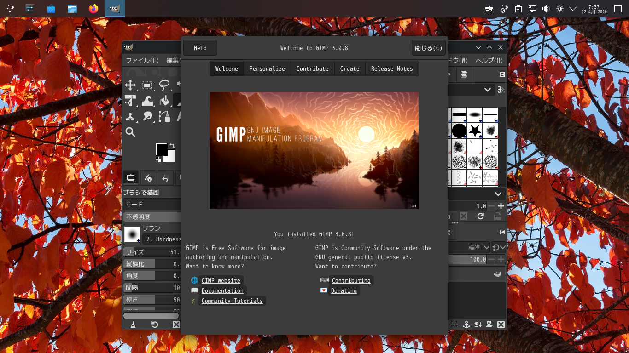Open Firefox from the taskbar
Viewport: 629px width, 353px height.
tap(93, 8)
